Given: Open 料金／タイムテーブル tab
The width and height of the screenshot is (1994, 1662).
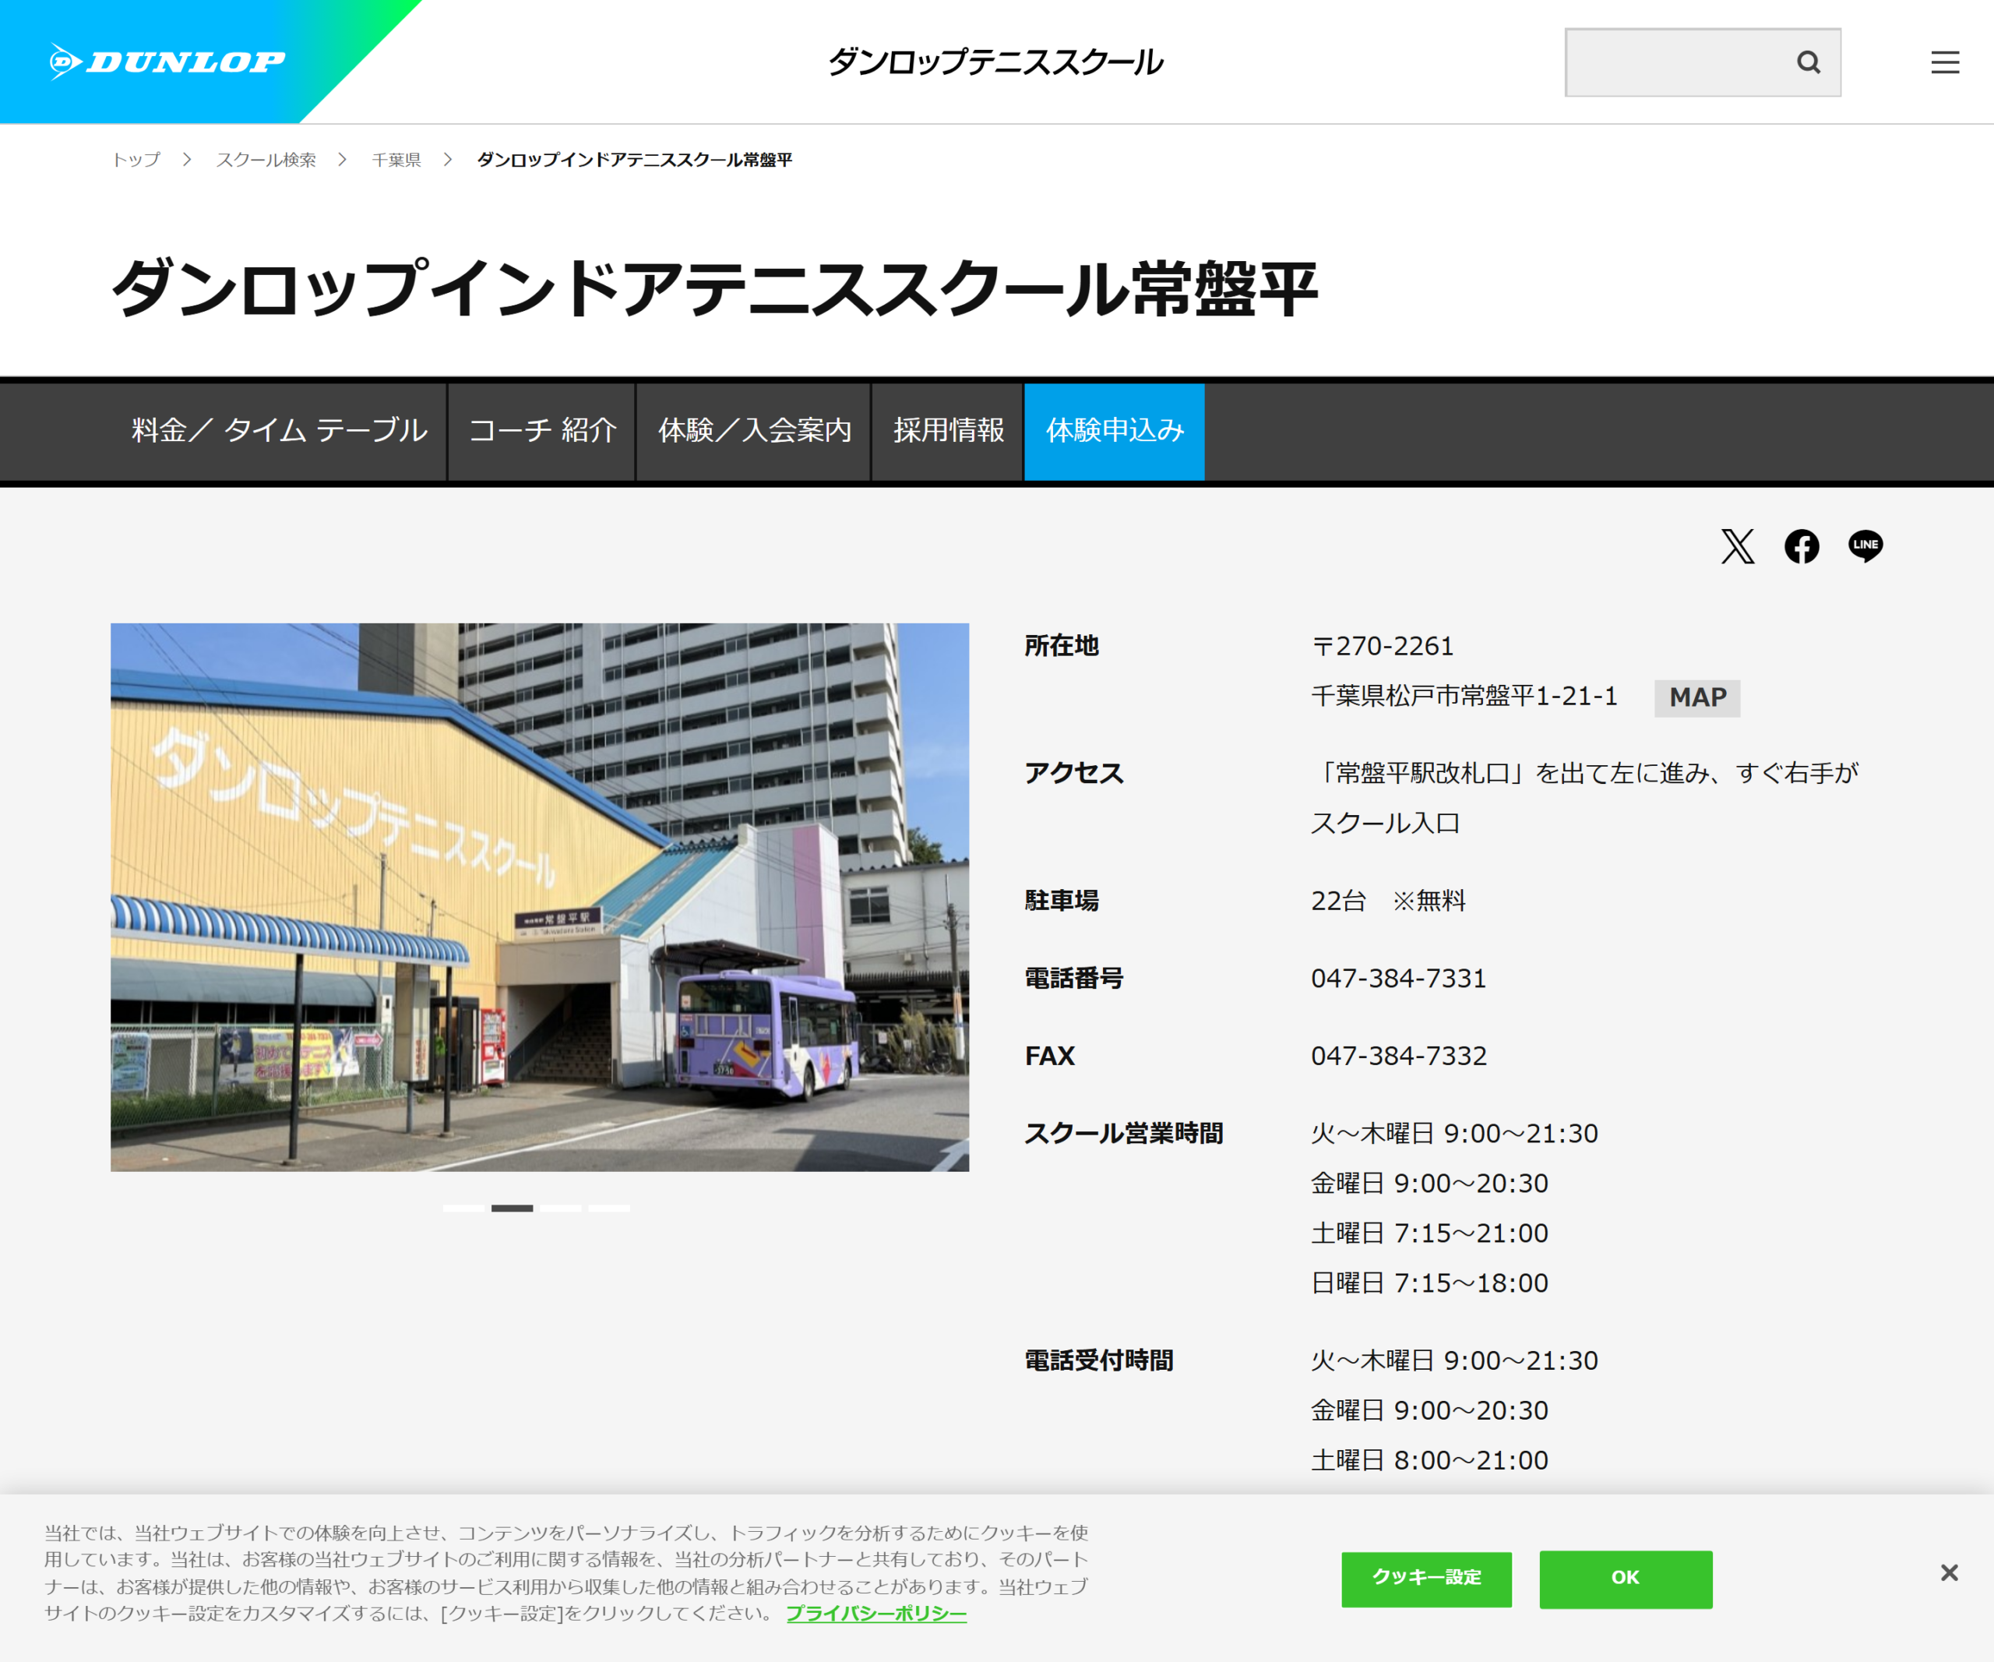Looking at the screenshot, I should tap(279, 431).
